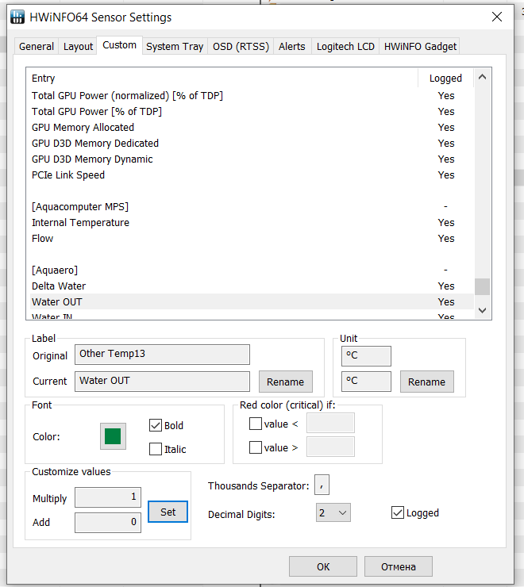Click Rename button in the Unit group
This screenshot has height=587, width=524.
point(427,382)
